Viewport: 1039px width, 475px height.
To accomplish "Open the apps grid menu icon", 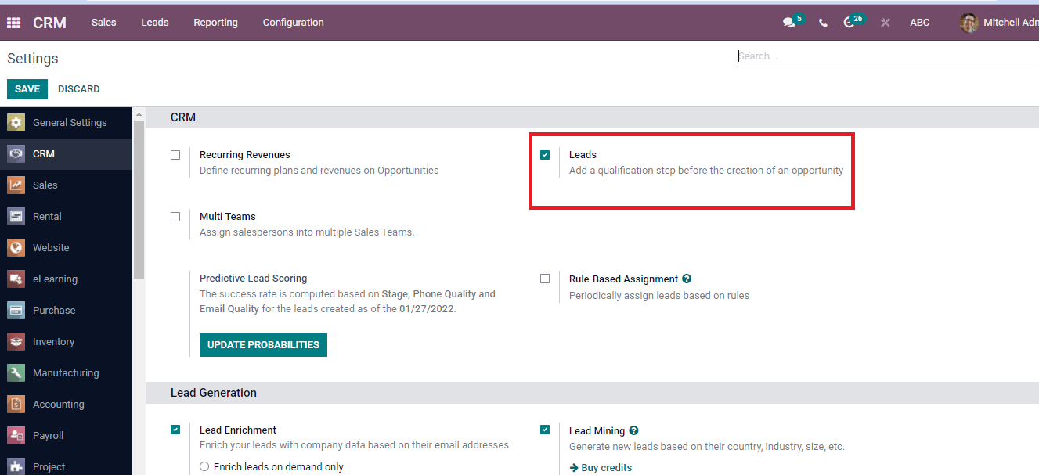I will click(x=13, y=23).
